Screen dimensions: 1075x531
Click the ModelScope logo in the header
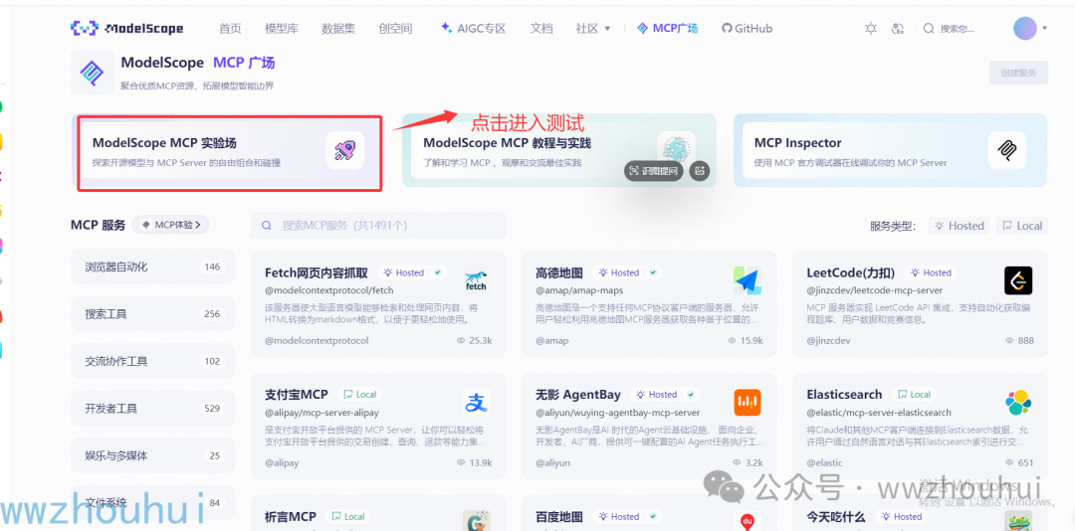tap(126, 28)
